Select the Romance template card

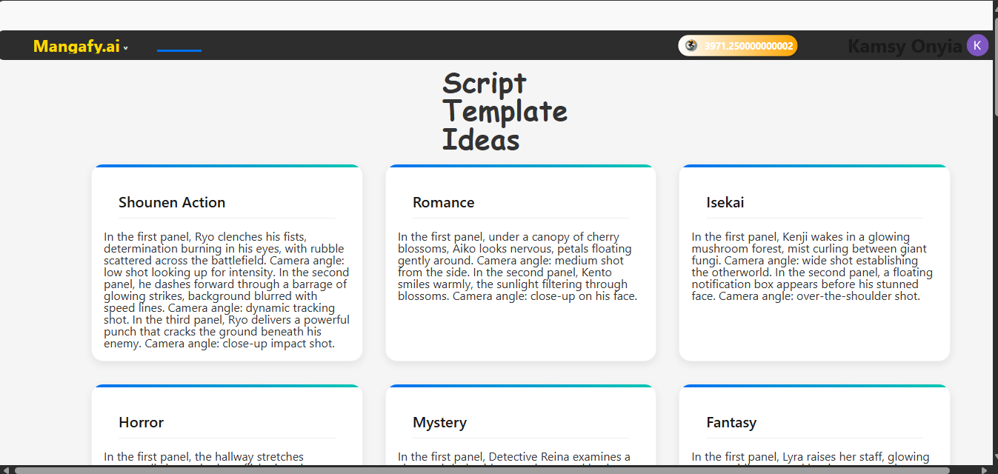coord(520,262)
